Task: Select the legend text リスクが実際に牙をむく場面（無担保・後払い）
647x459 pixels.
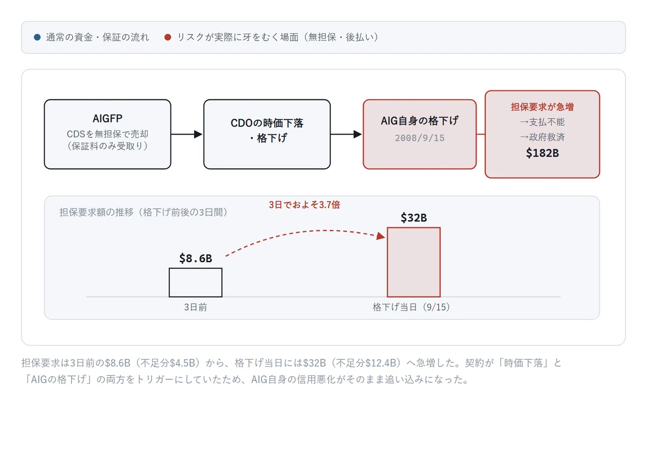Action: pyautogui.click(x=278, y=37)
